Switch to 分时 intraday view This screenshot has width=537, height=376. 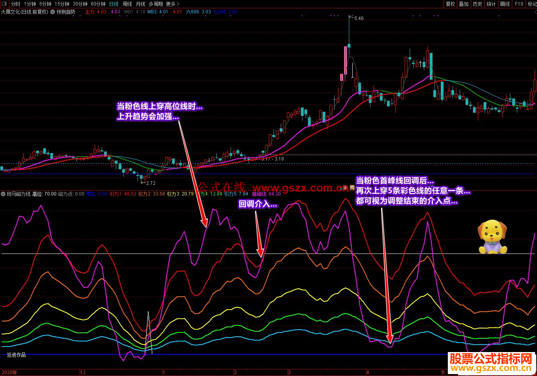15,4
